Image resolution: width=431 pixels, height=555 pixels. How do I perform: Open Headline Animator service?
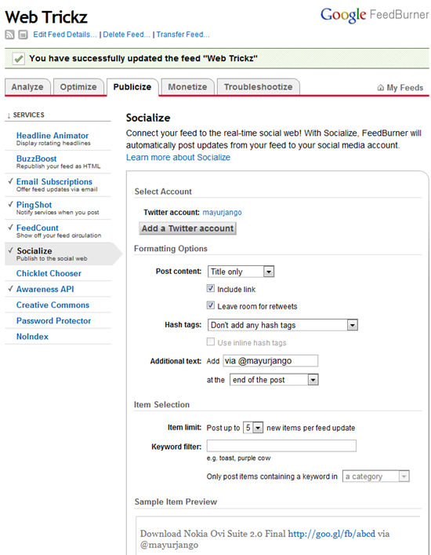(53, 136)
